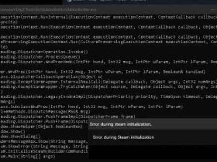
Task: Click the ExecutionContext.RunInternal stack trace line
Action: 108,17
